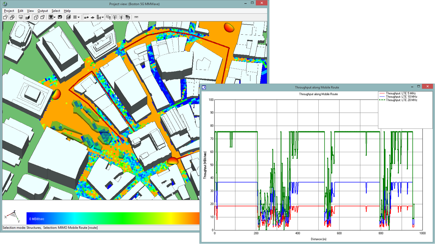Open the Edit menu
The height and width of the screenshot is (246, 438).
21,11
